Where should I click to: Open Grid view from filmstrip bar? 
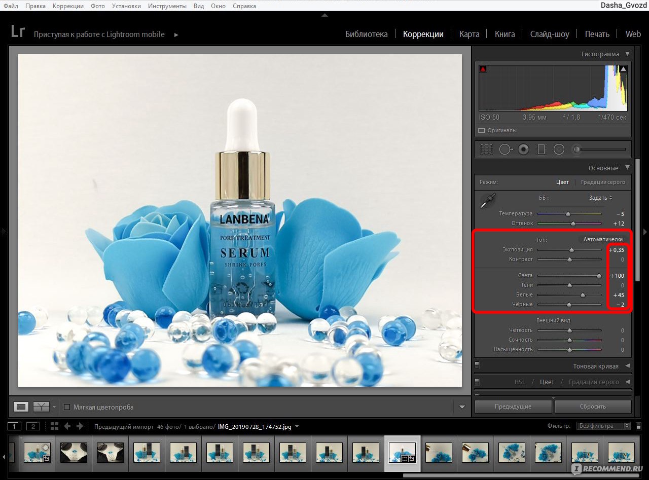tap(54, 426)
